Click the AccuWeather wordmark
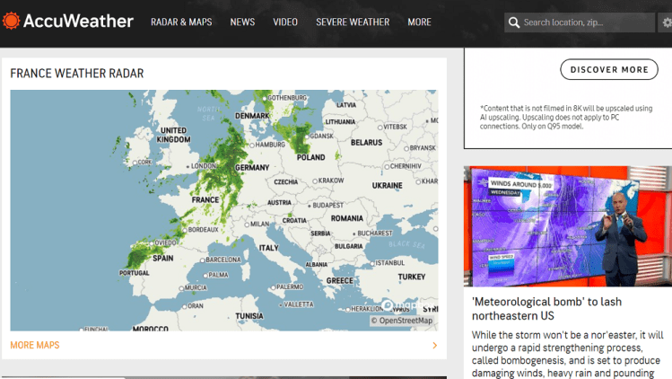 (78, 21)
